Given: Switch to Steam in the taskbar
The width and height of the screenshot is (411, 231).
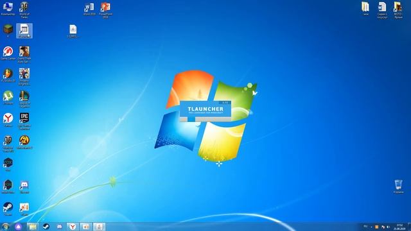Looking at the screenshot, I should [46, 227].
